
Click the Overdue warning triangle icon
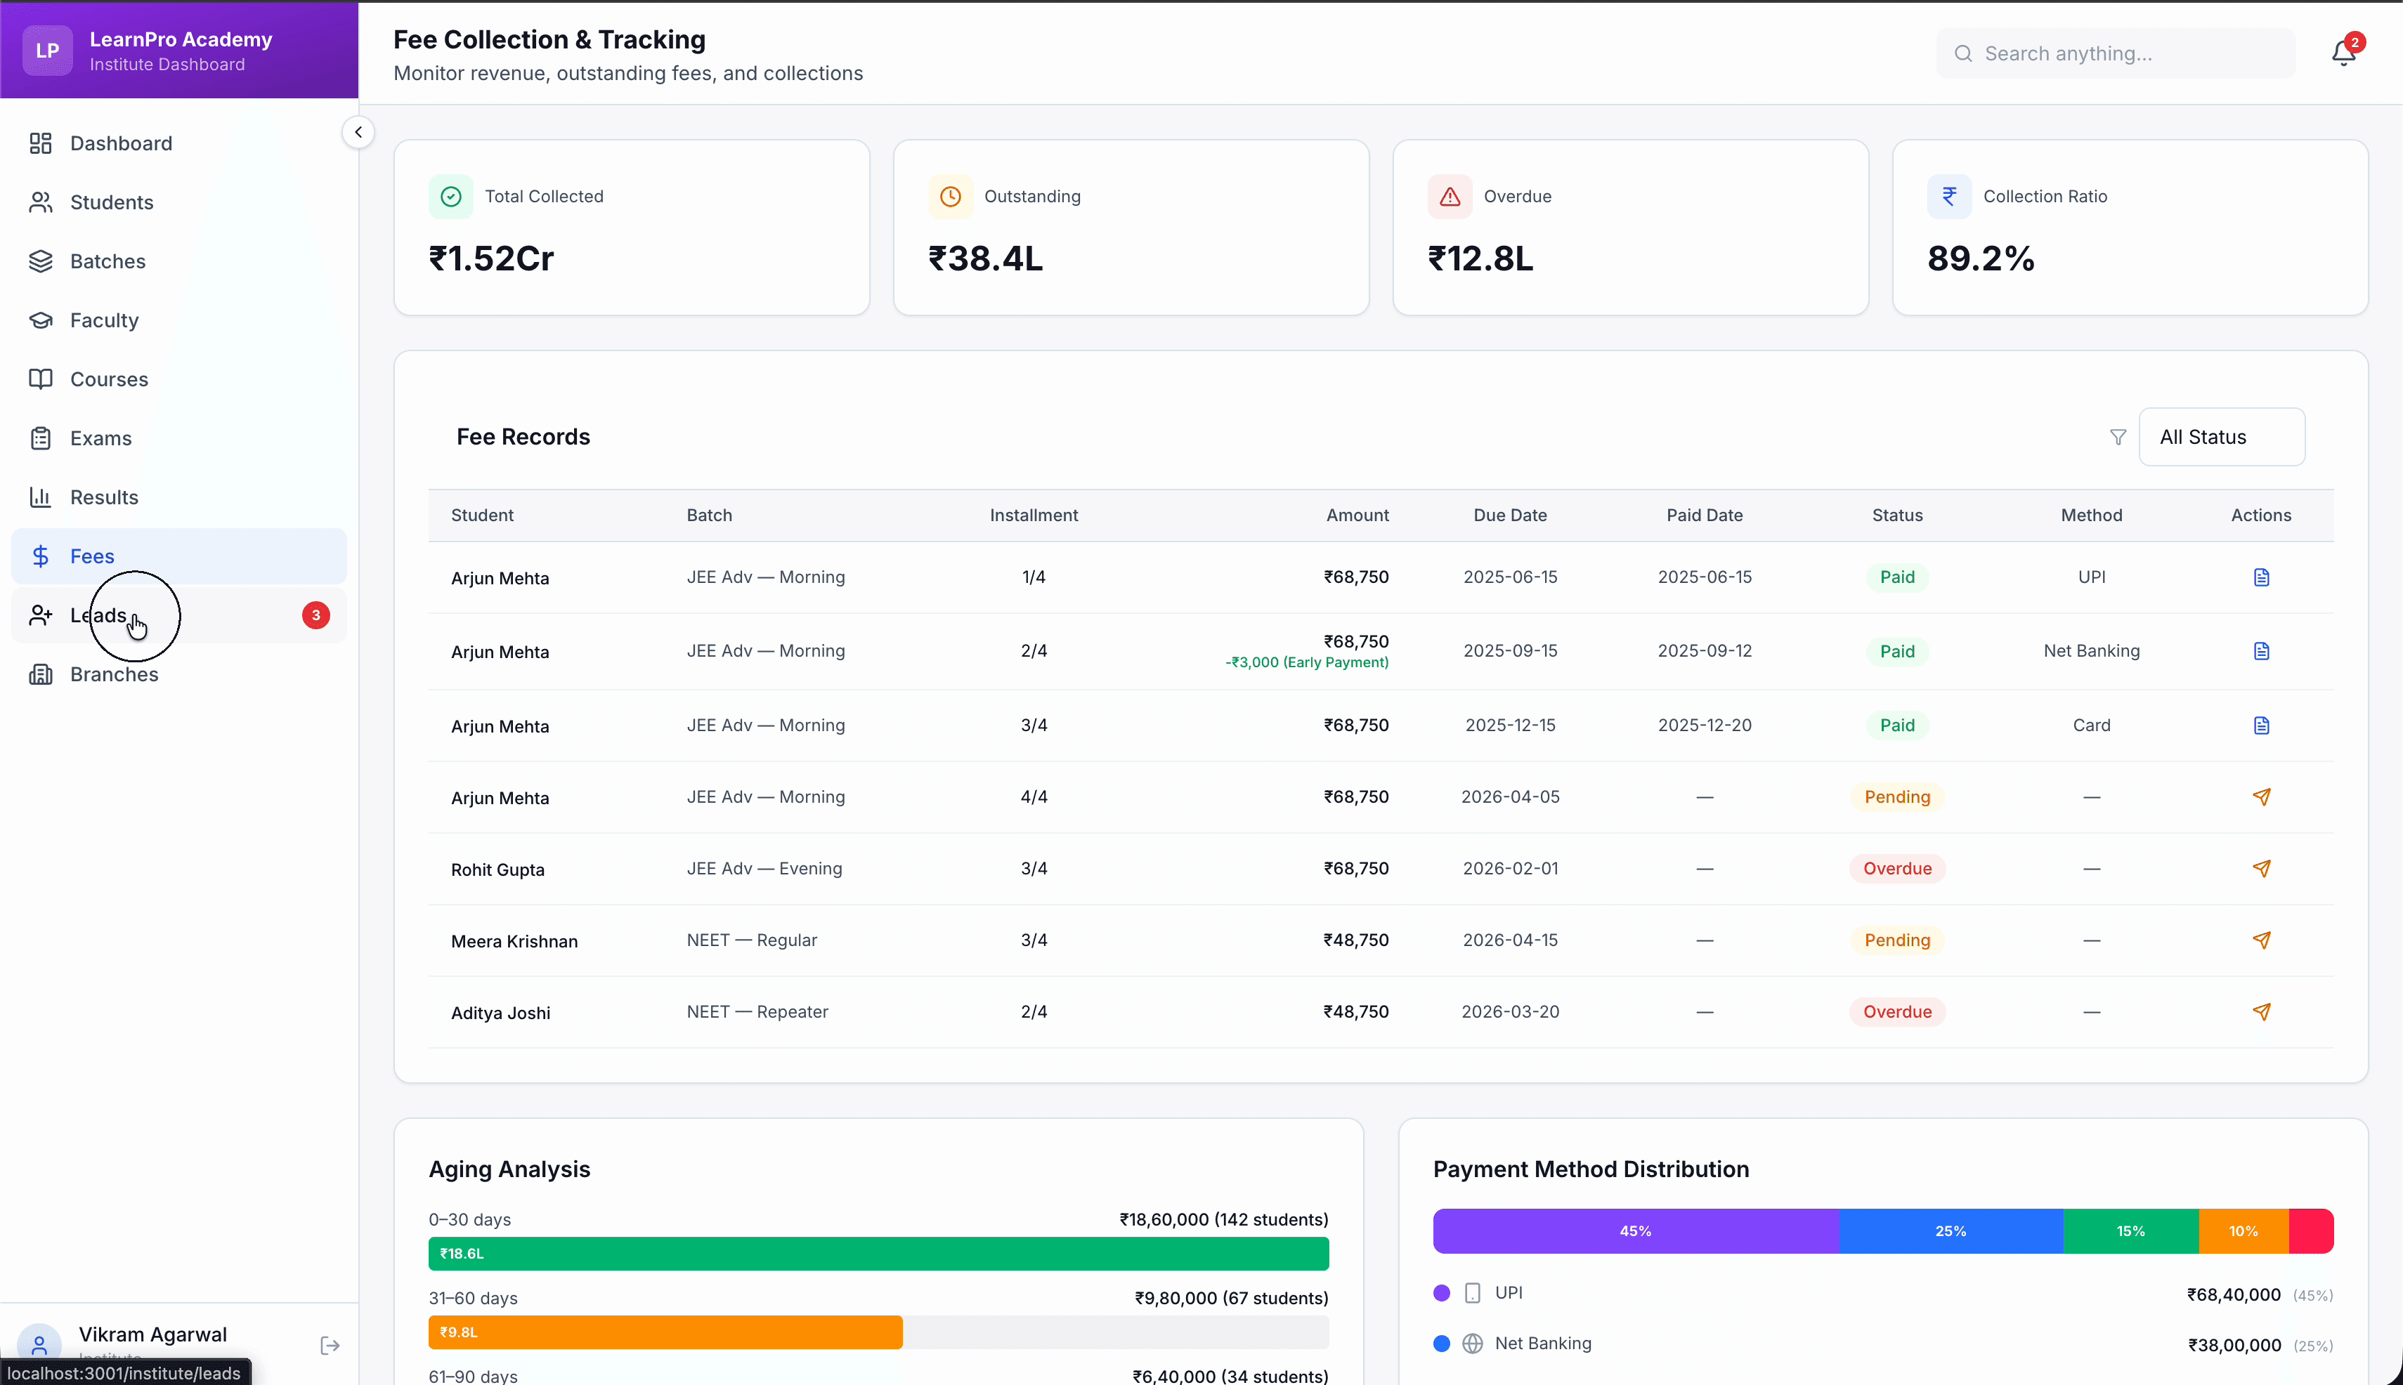pyautogui.click(x=1450, y=196)
